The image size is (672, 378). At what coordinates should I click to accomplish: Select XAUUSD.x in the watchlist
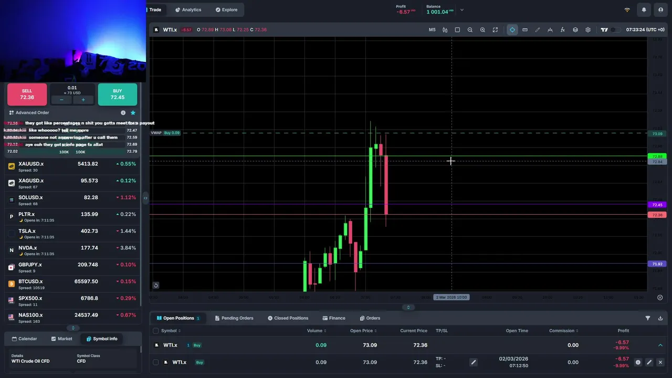(x=72, y=166)
